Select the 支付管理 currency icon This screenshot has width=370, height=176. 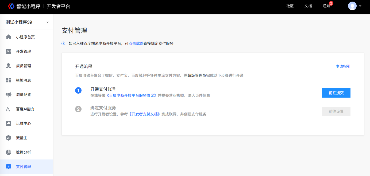click(x=8, y=166)
